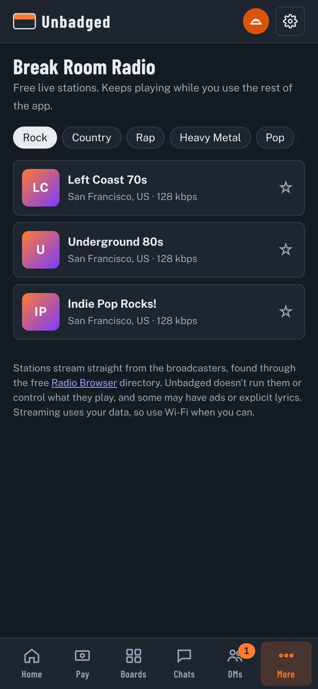The image size is (318, 689).
Task: Open the Pay tab
Action: point(82,664)
